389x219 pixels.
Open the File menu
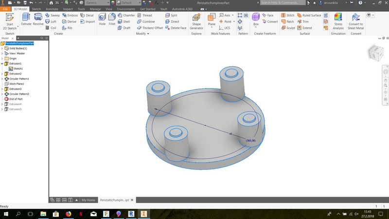(5, 9)
